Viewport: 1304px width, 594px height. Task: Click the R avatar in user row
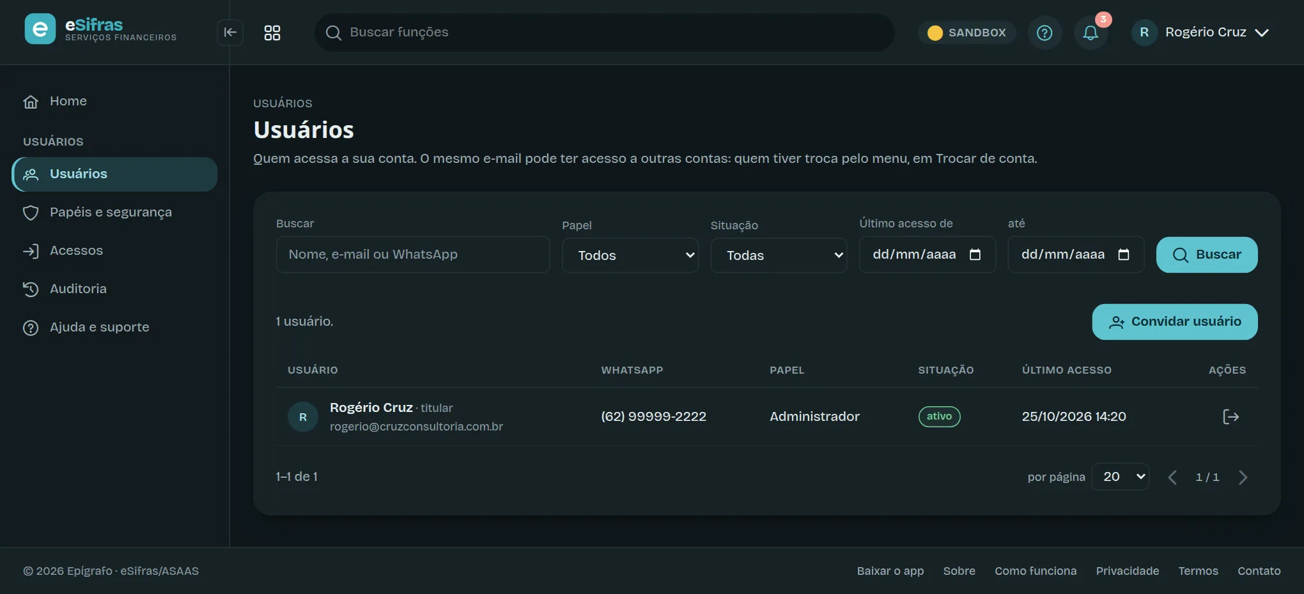coord(303,416)
